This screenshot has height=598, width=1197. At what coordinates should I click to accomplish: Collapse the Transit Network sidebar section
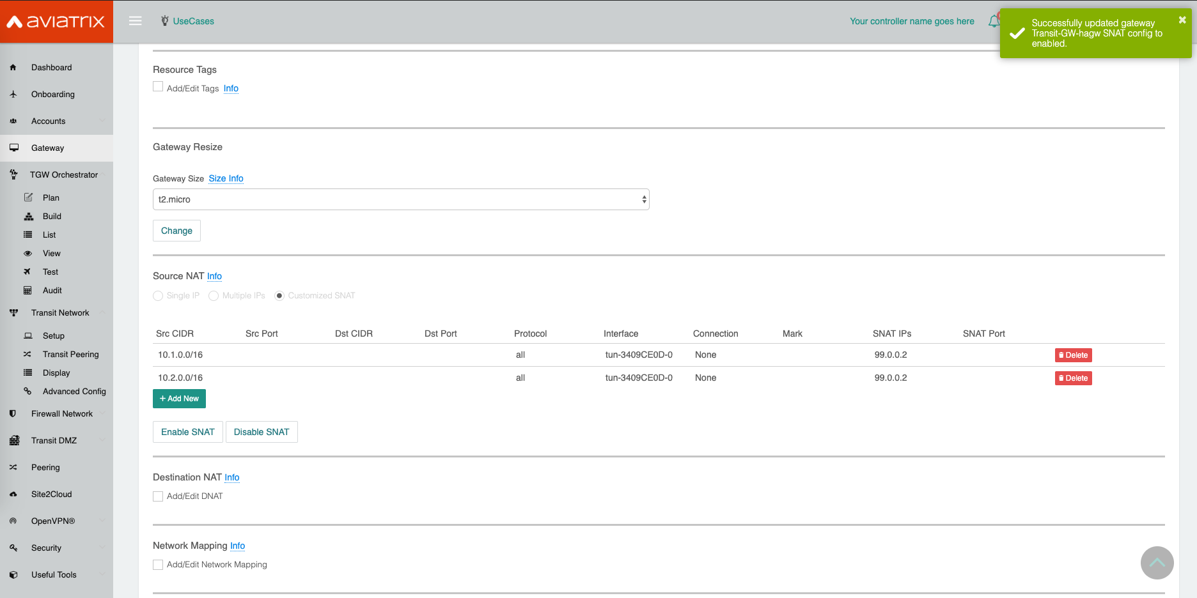(60, 313)
